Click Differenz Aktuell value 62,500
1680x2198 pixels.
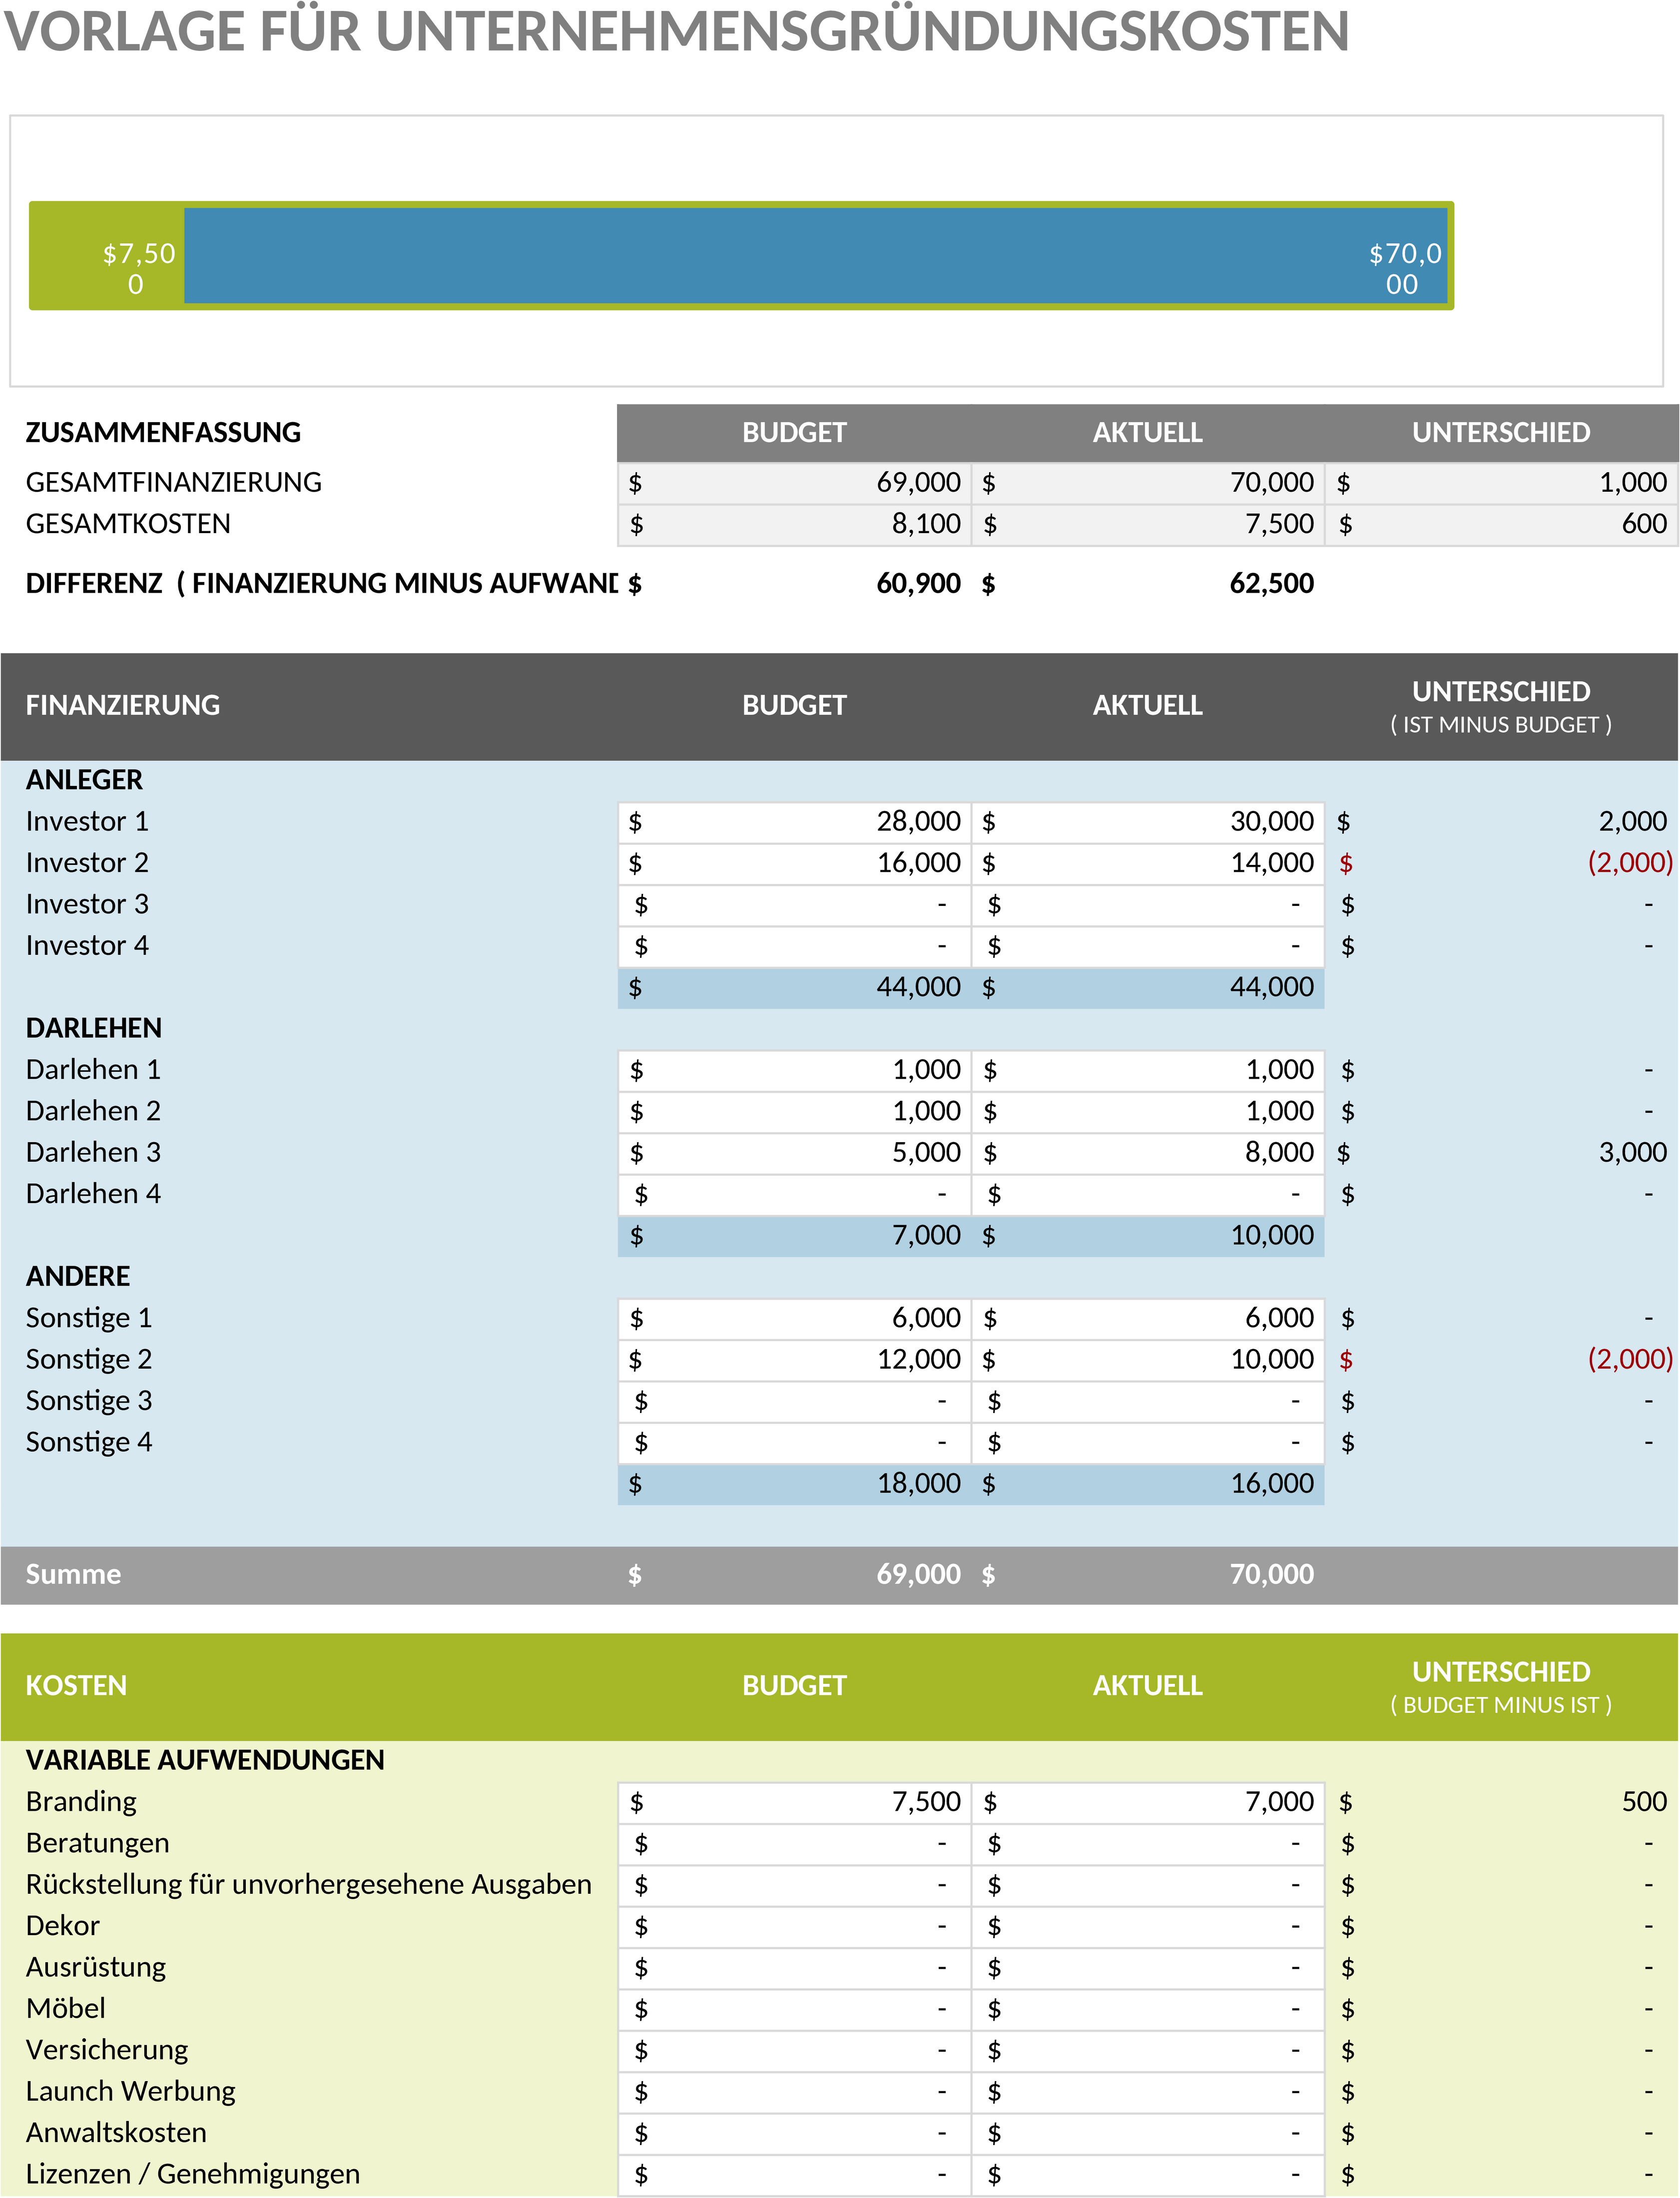(1271, 584)
